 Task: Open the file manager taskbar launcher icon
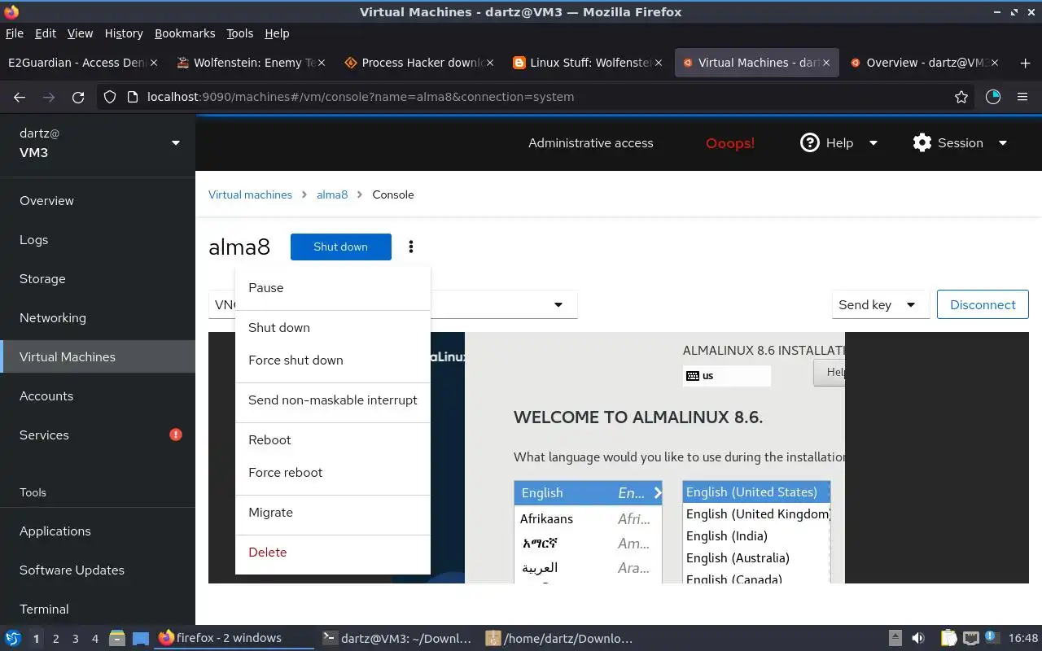pyautogui.click(x=116, y=638)
